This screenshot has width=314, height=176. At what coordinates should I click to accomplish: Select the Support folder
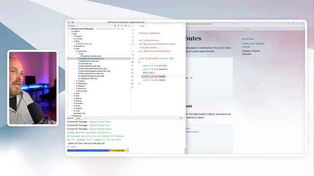tap(78, 109)
